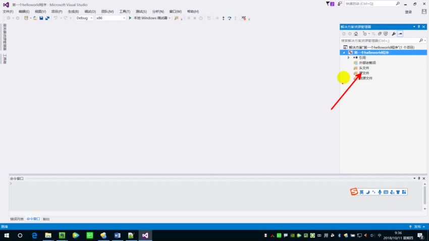Viewport: 429px width, 241px height.
Task: Open the x86 platform dropdown
Action: click(111, 18)
